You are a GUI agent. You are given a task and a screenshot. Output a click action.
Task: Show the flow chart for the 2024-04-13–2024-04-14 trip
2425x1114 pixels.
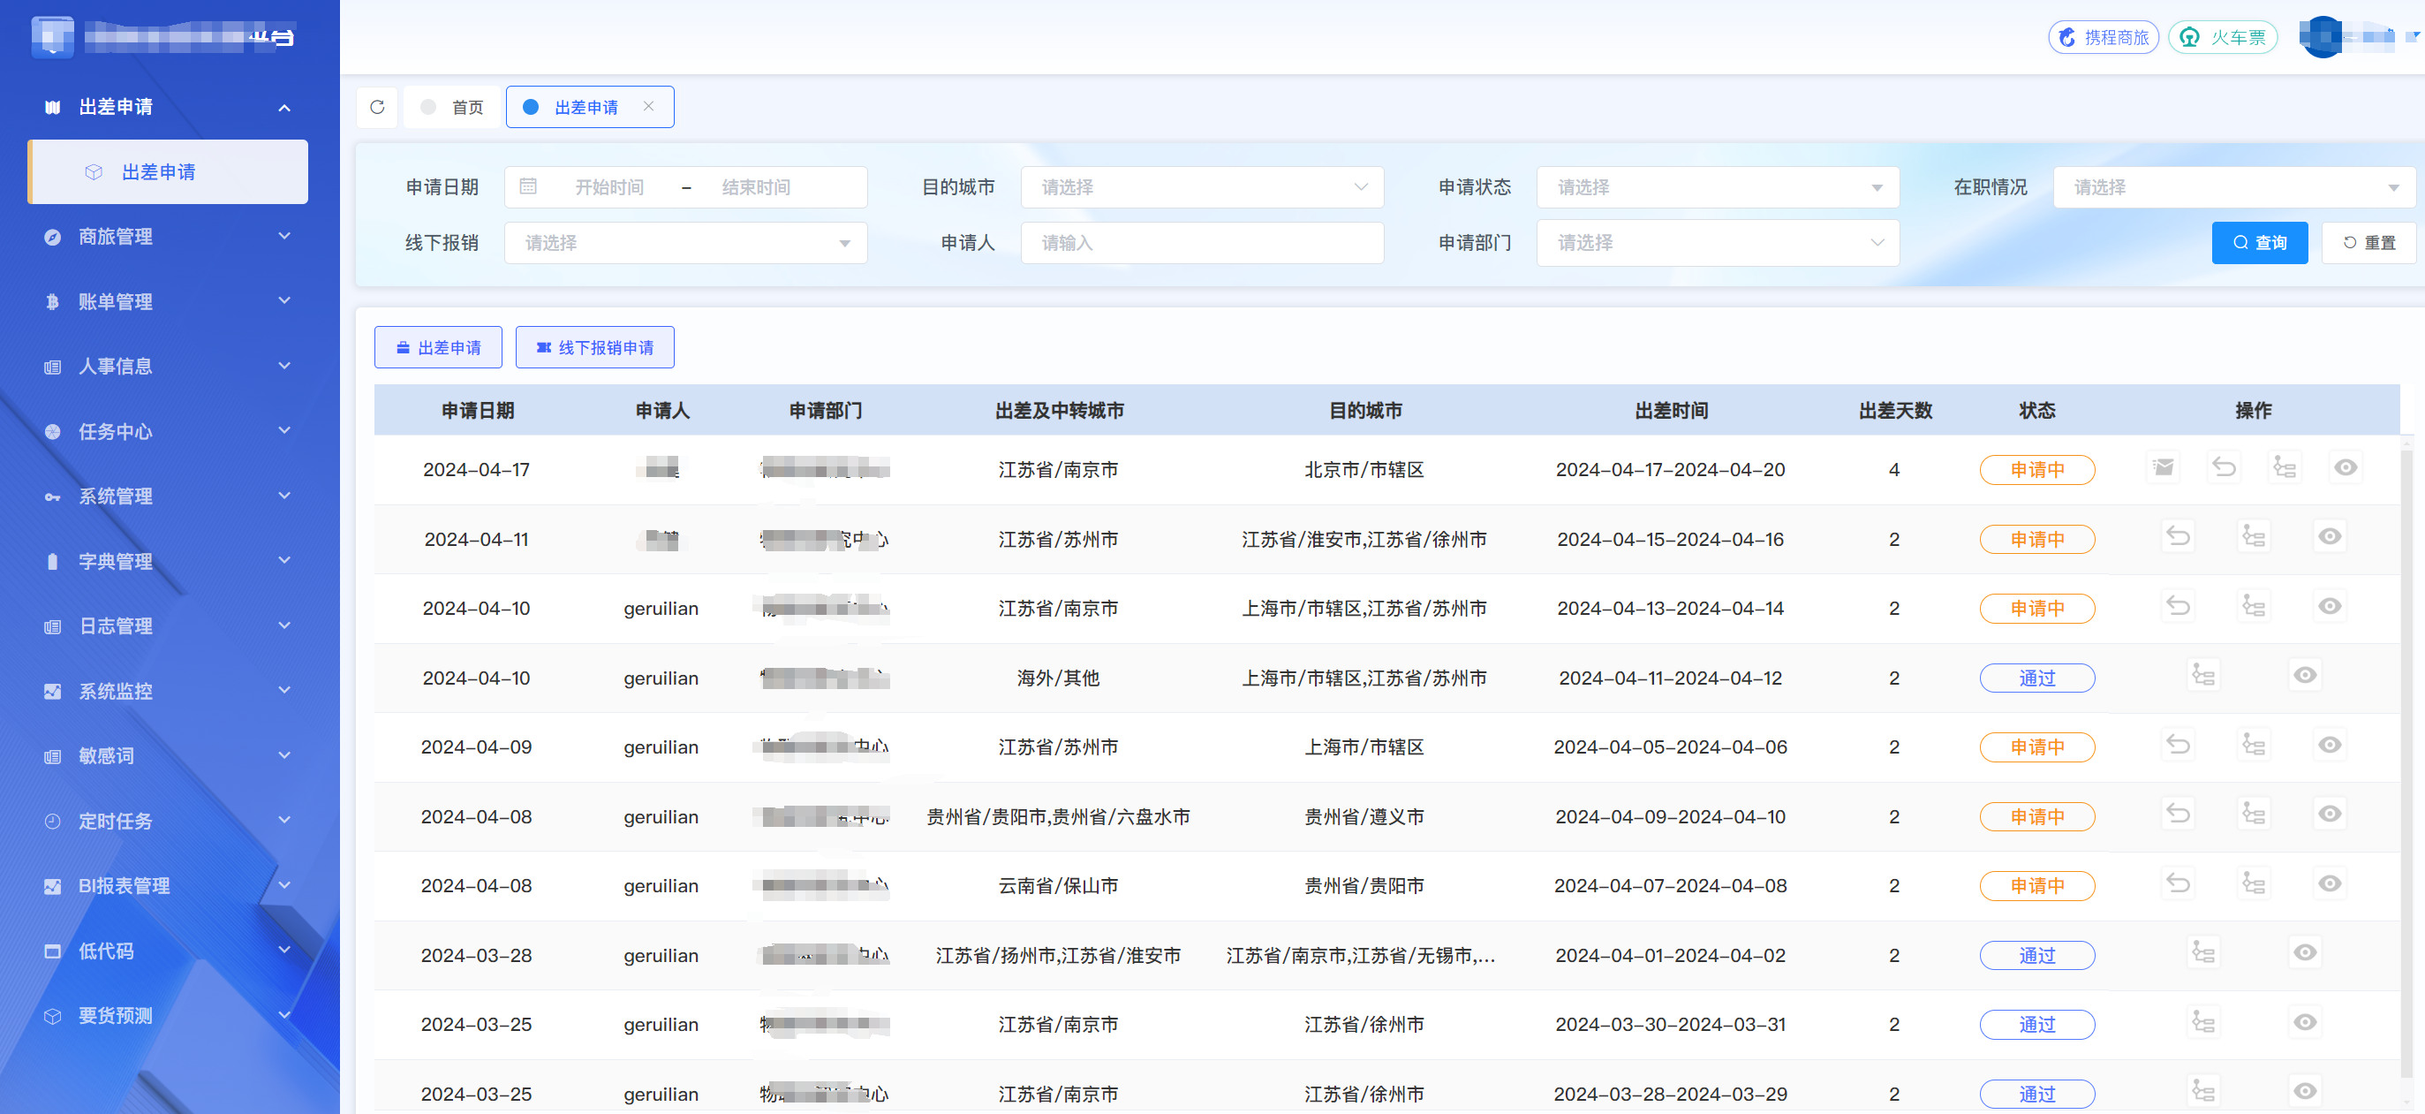point(2254,606)
